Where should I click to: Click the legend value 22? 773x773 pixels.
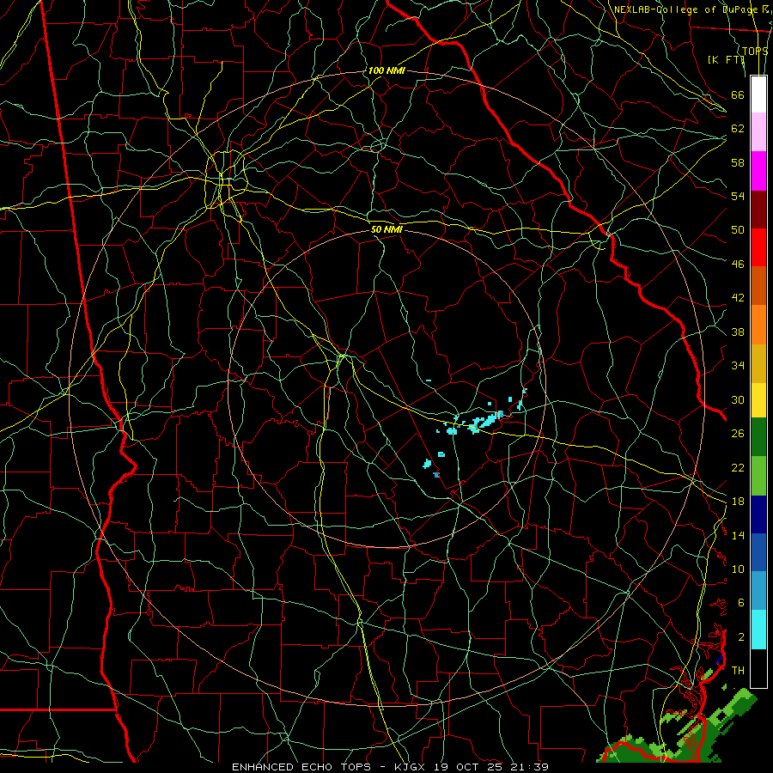738,468
